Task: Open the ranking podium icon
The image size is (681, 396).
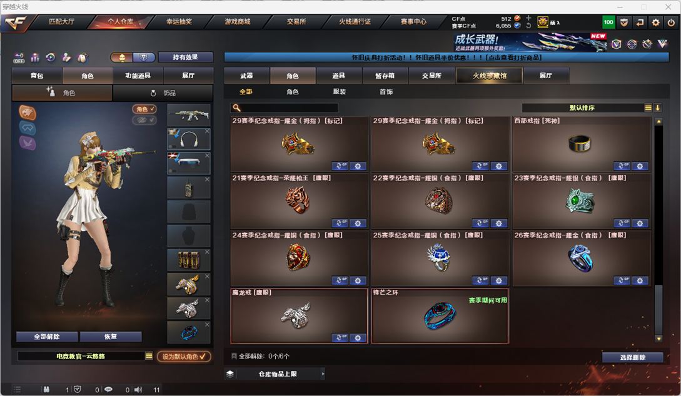Action: tap(35, 57)
